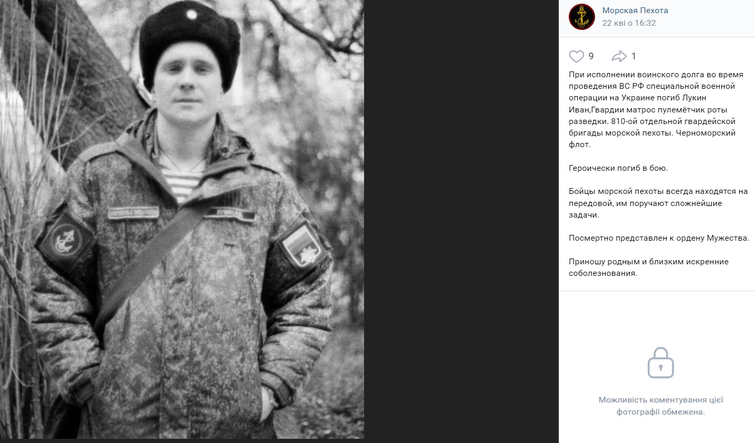
Task: Click the line "Героически погиб в бою."
Action: point(618,168)
